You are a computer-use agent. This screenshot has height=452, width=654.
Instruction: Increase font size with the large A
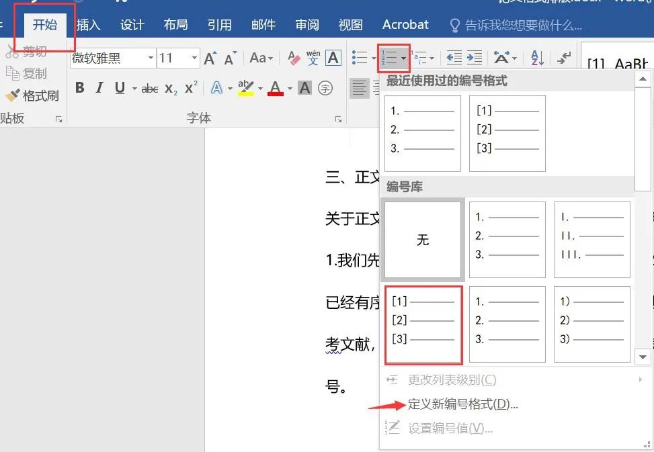pyautogui.click(x=210, y=58)
